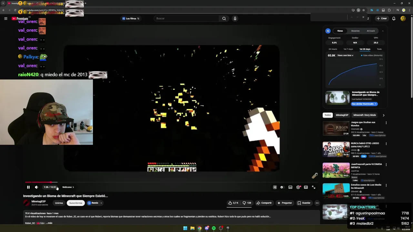This screenshot has width=413, height=232.
Task: Bookmark page with star icon
Action: [x=363, y=10]
